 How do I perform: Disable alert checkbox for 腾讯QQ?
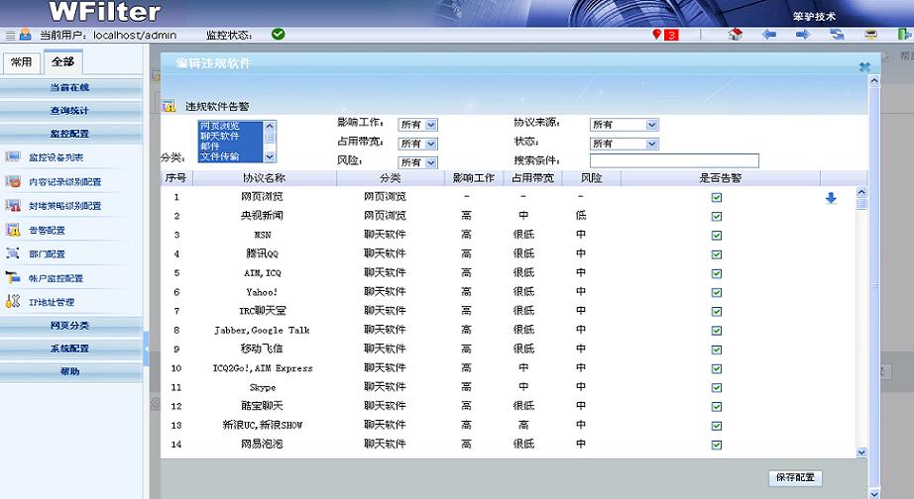[x=717, y=254]
